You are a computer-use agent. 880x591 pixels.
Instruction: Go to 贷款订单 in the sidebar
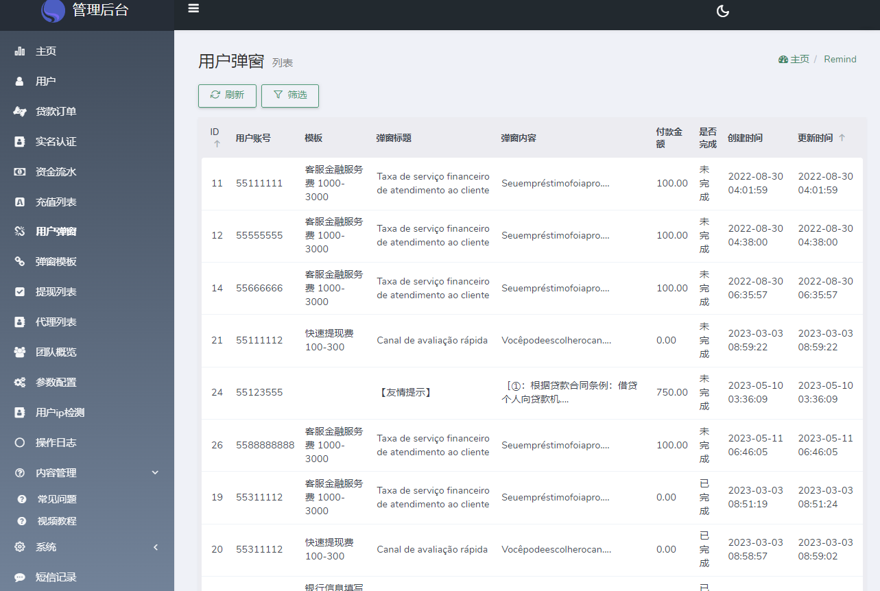tap(56, 111)
